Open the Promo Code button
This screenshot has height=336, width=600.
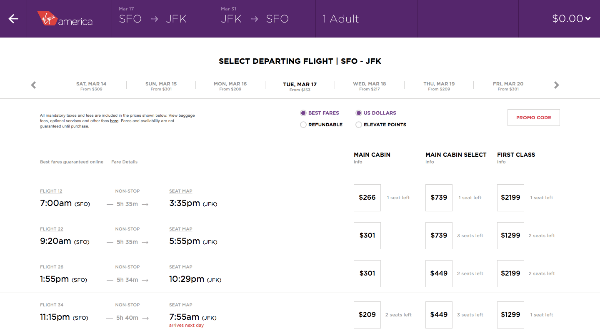[533, 118]
